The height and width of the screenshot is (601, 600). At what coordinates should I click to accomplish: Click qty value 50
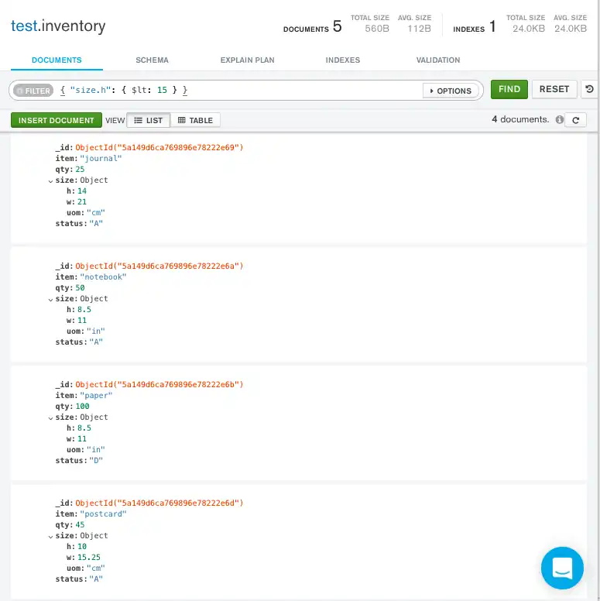click(x=80, y=288)
